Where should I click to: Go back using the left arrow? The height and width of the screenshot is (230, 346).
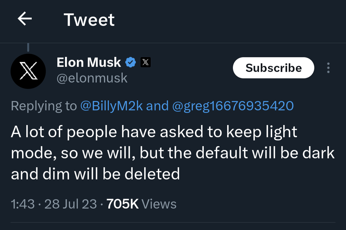(x=25, y=19)
